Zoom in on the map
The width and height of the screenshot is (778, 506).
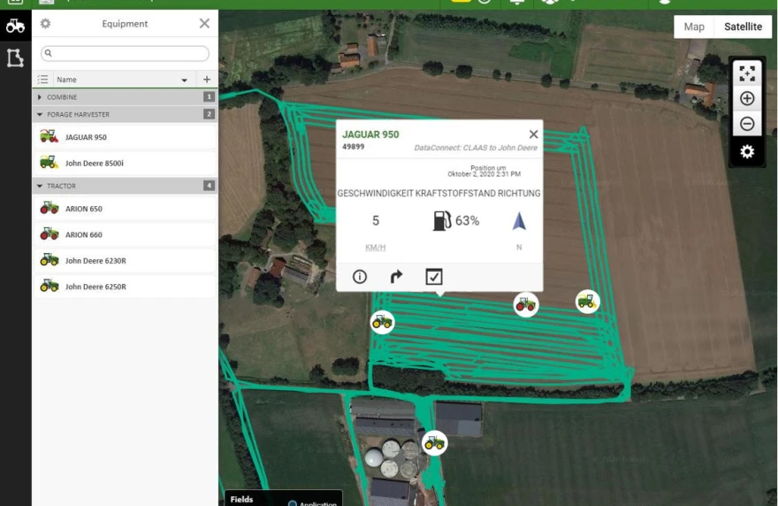(x=747, y=98)
